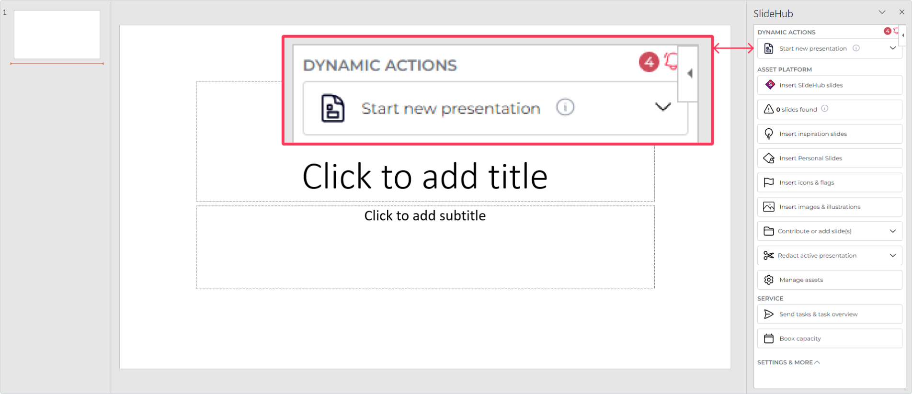Click the gear icon for Manage assets
The width and height of the screenshot is (912, 394).
click(769, 280)
